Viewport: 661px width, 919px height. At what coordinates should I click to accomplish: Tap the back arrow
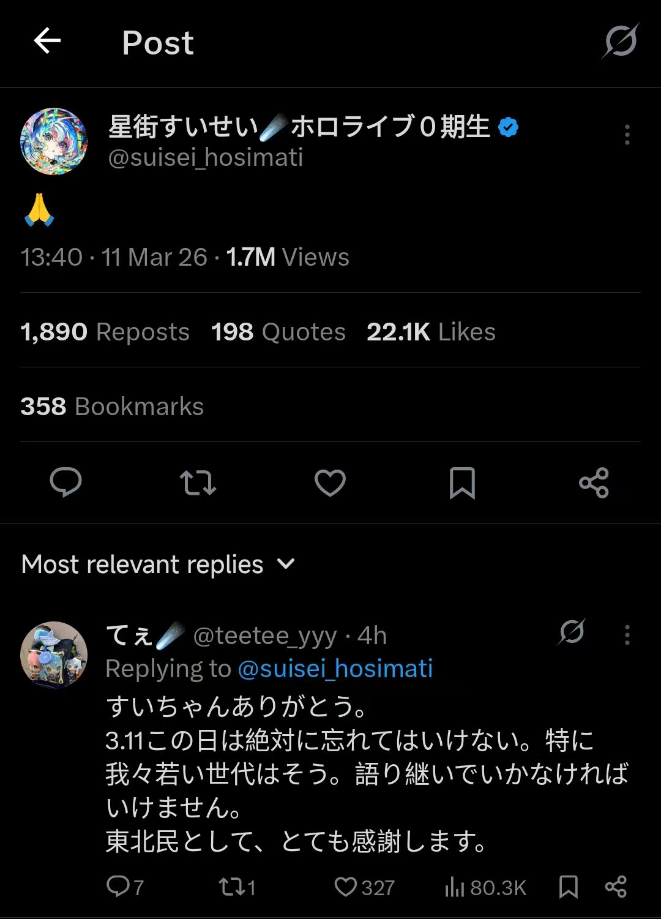tap(47, 42)
